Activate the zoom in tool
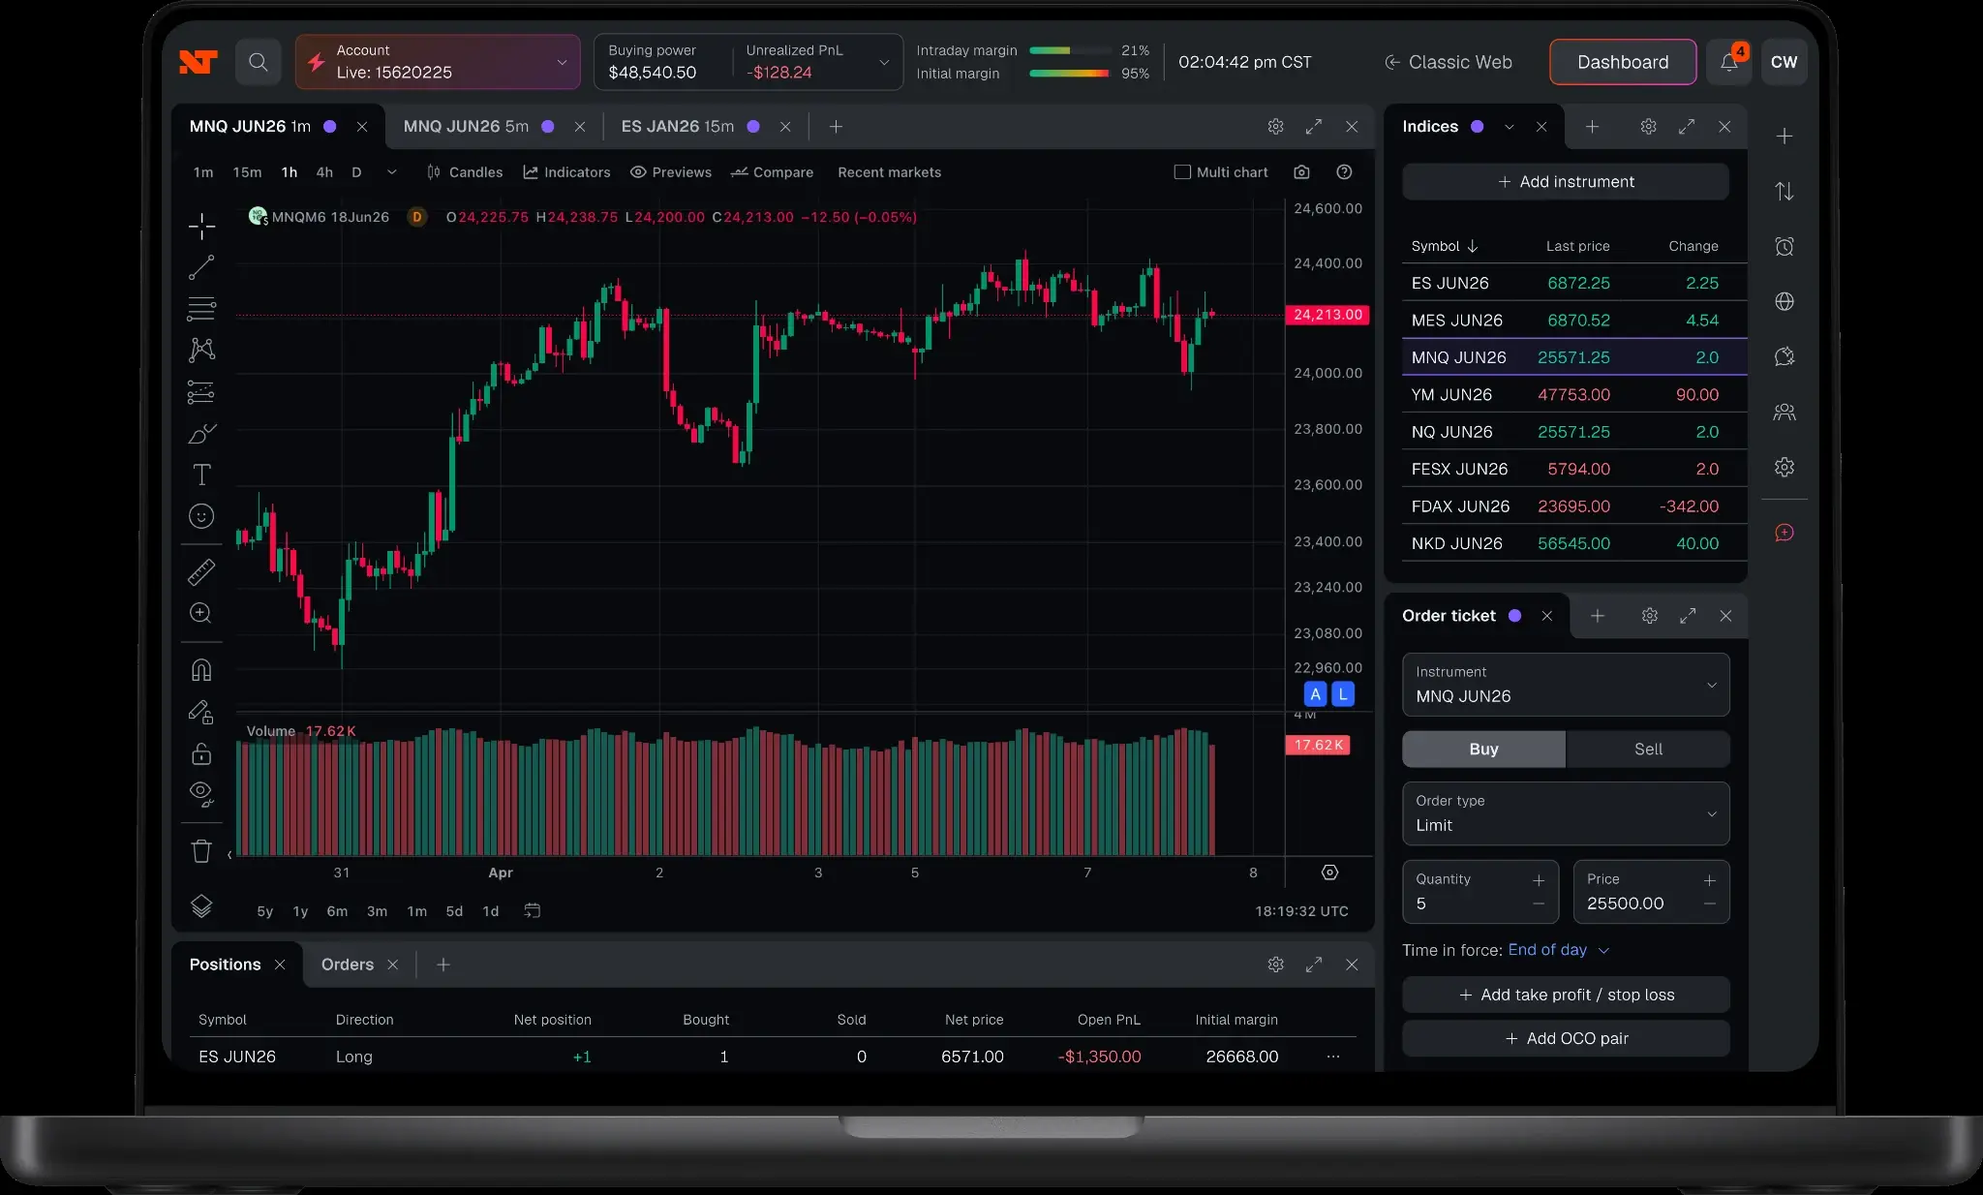This screenshot has width=1983, height=1195. tap(201, 613)
